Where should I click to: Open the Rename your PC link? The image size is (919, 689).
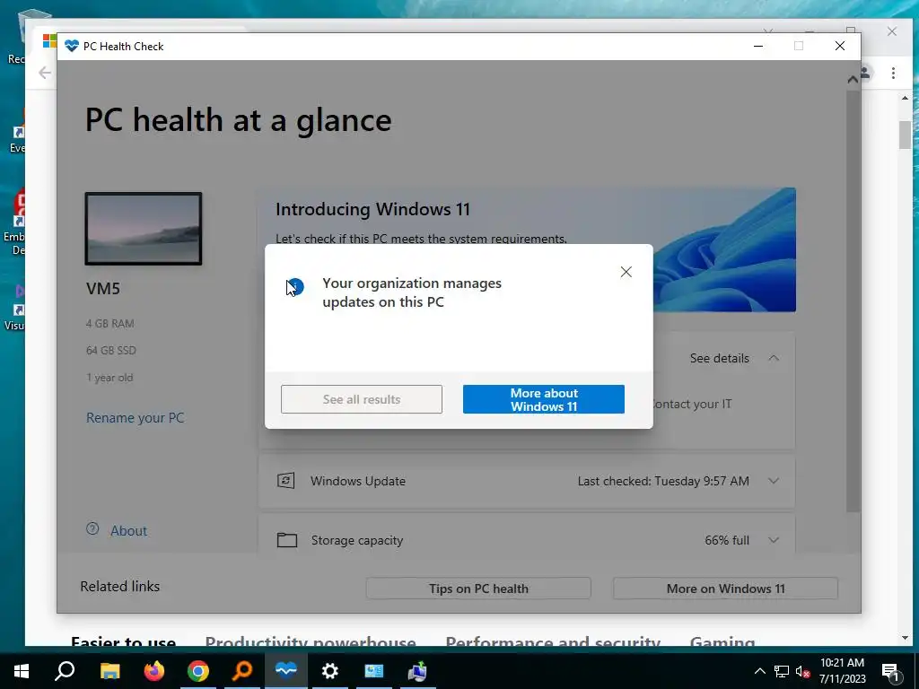[135, 418]
